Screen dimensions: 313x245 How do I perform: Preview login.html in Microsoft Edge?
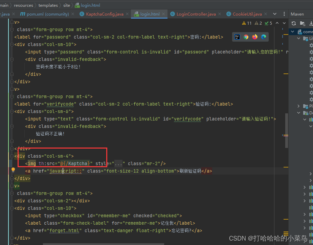264,37
